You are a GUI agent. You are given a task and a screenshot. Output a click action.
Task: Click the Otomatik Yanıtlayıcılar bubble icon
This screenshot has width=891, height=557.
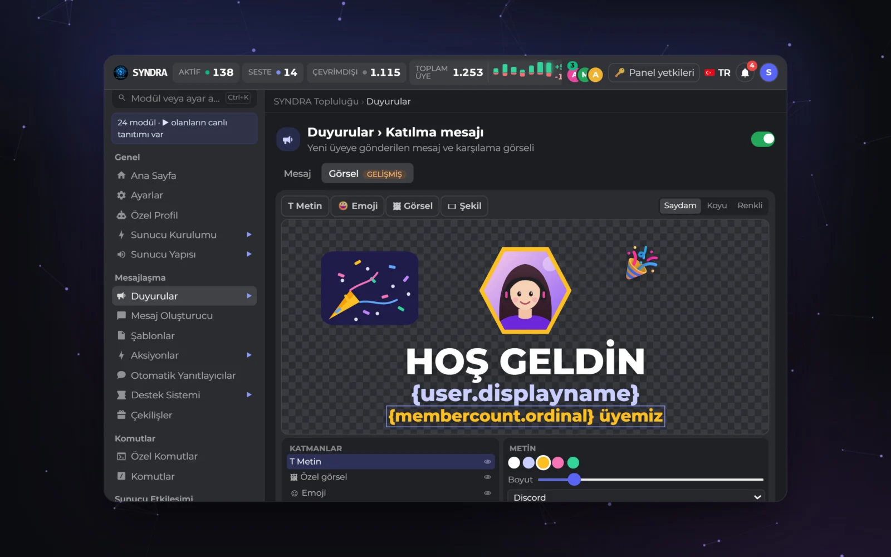tap(121, 375)
